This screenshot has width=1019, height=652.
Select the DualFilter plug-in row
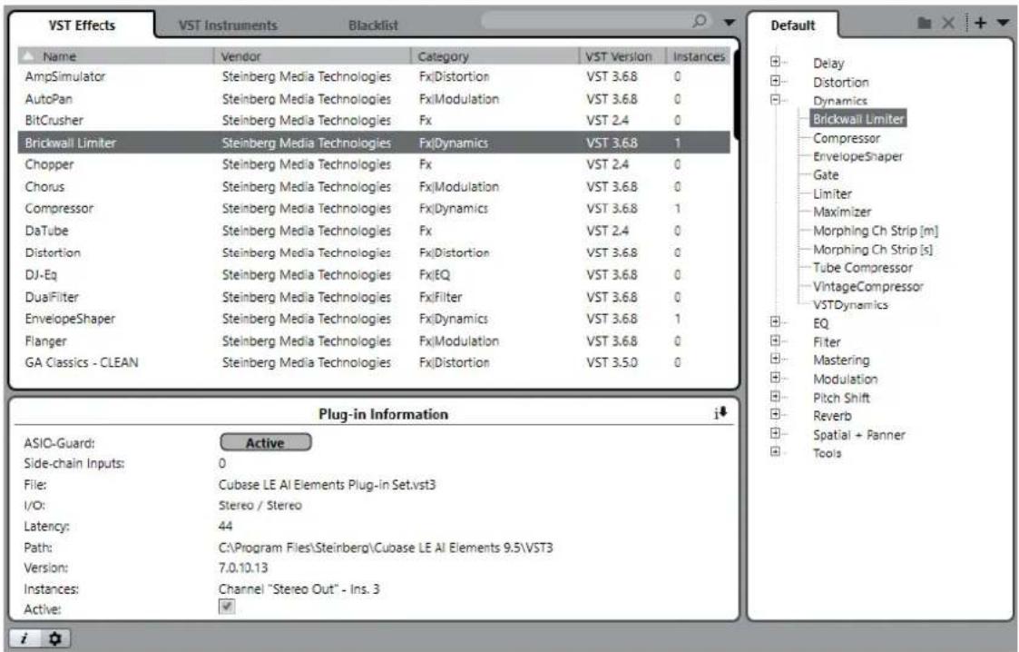click(374, 297)
